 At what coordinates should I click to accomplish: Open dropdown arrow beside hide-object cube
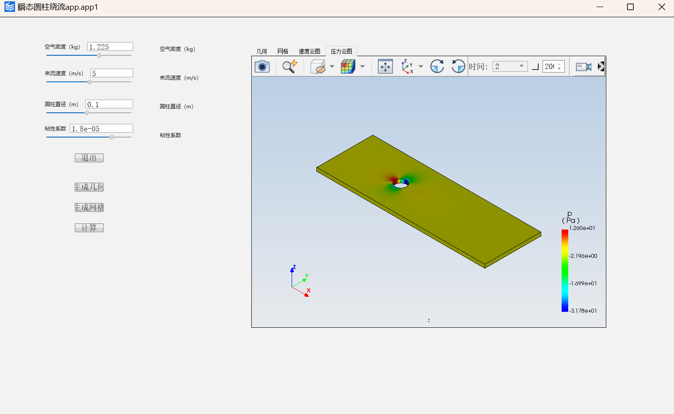pyautogui.click(x=332, y=67)
